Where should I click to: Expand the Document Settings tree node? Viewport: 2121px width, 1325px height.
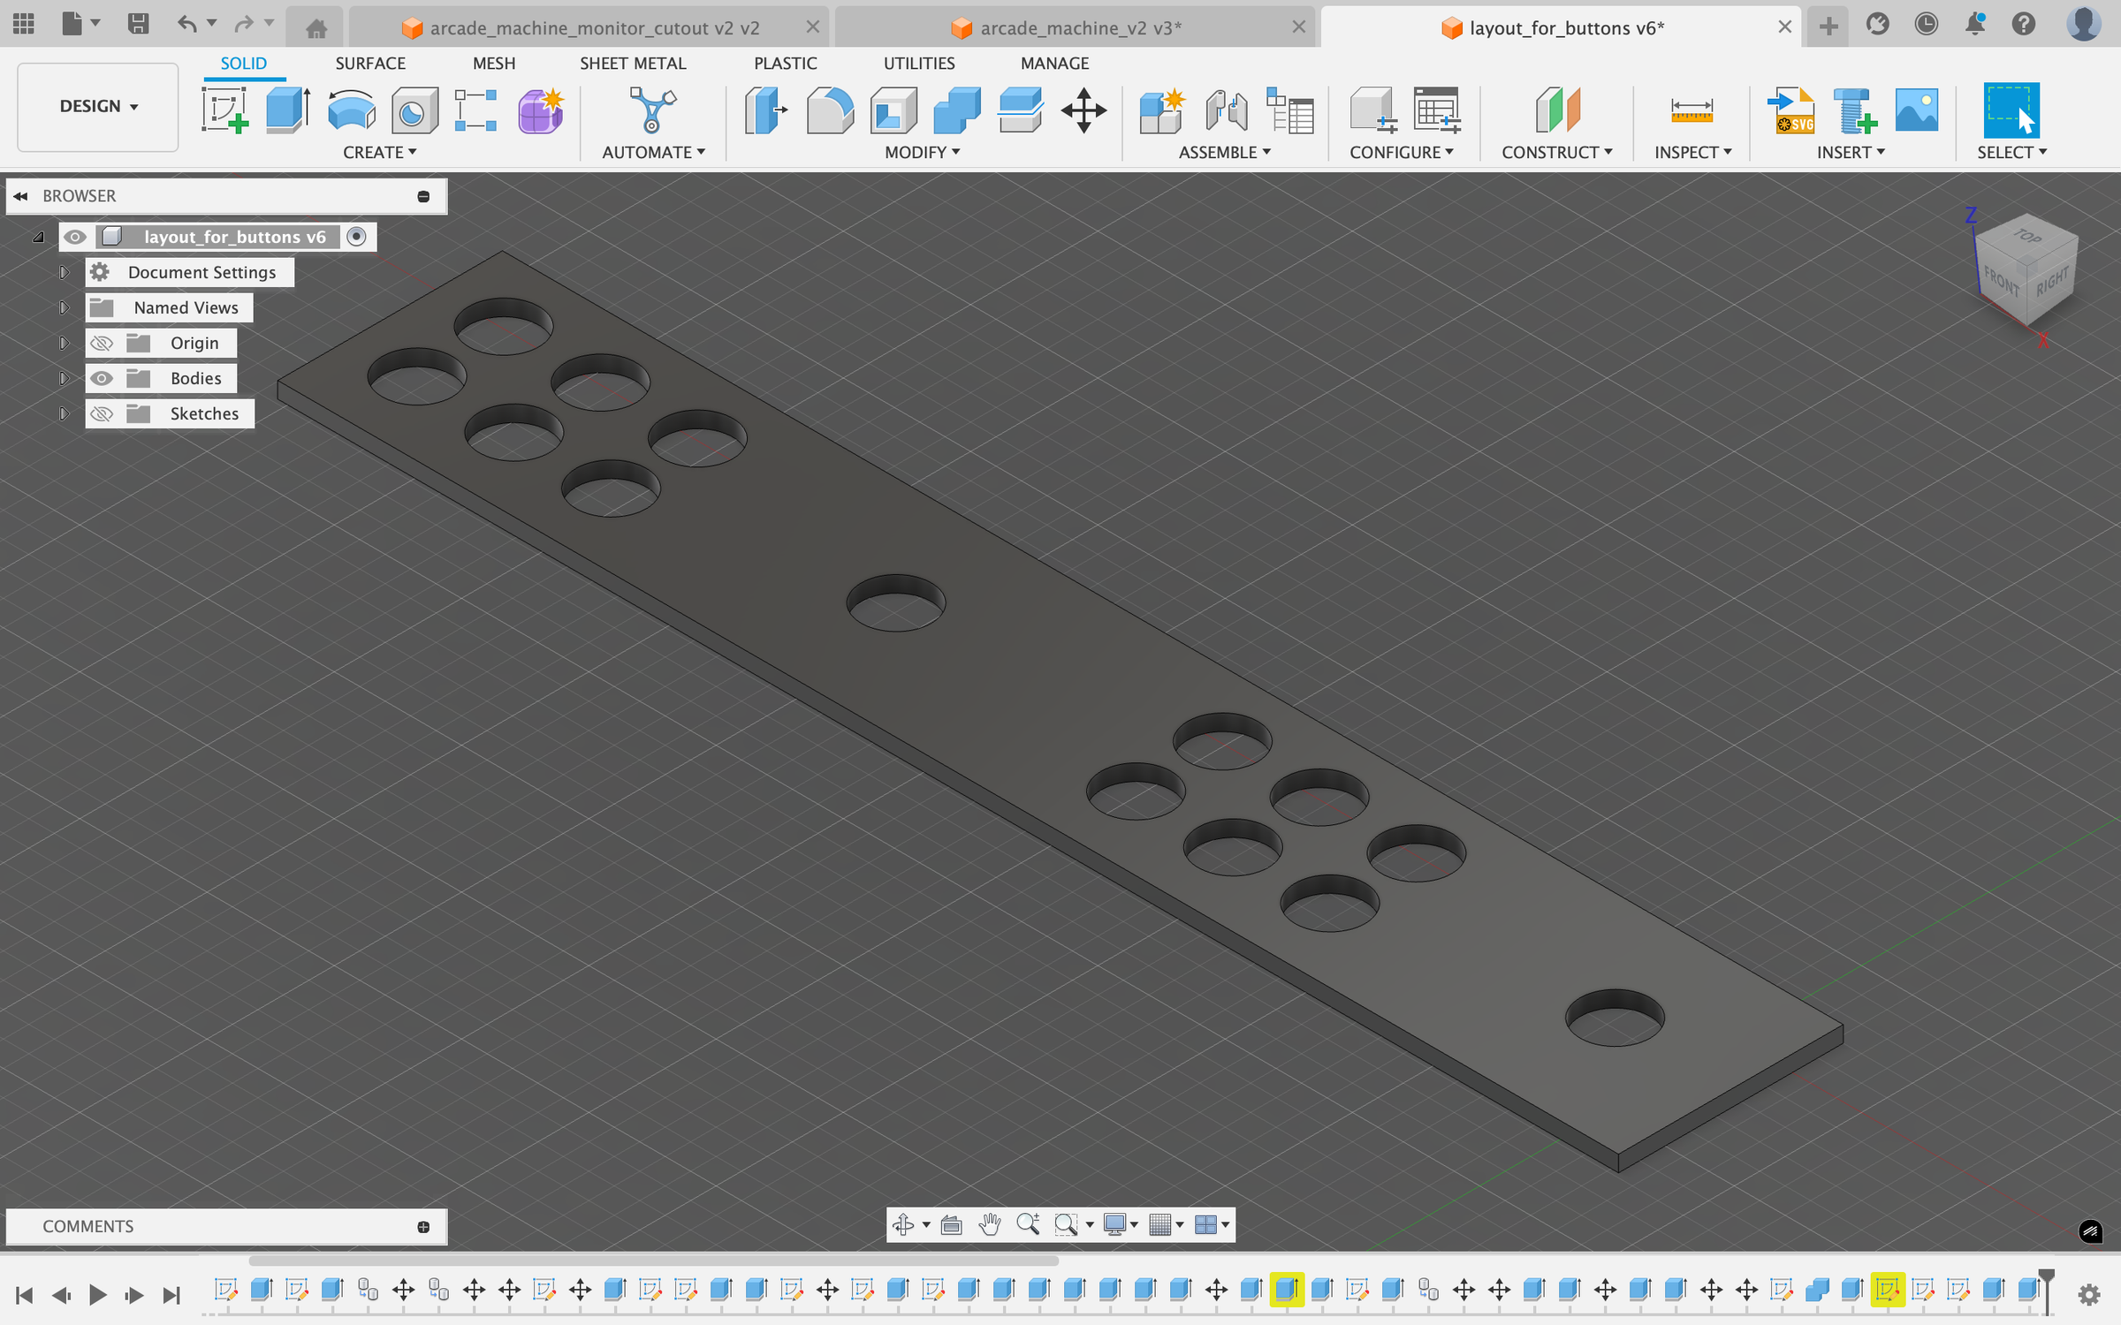(x=64, y=273)
